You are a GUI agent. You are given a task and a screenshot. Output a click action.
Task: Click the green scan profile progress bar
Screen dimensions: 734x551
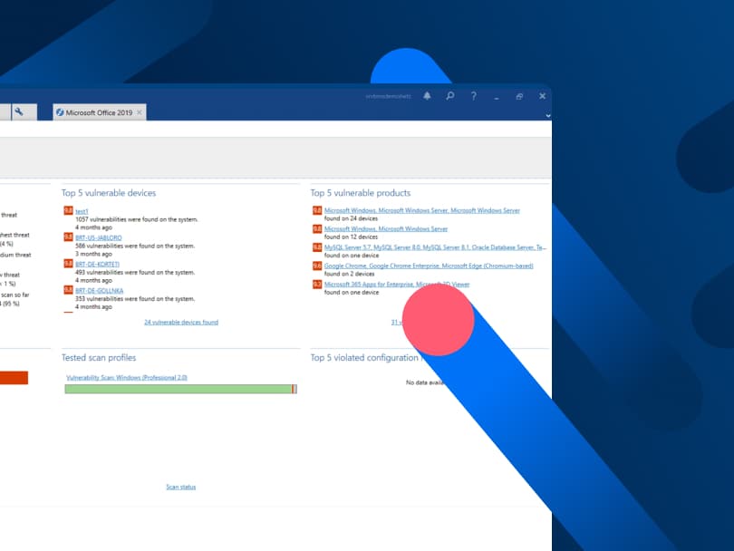coord(180,389)
